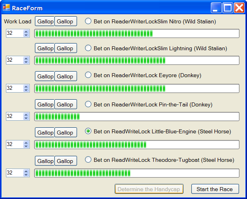The image size is (247, 199).
Task: Click Eeyore work load value field
Action: click(15, 88)
